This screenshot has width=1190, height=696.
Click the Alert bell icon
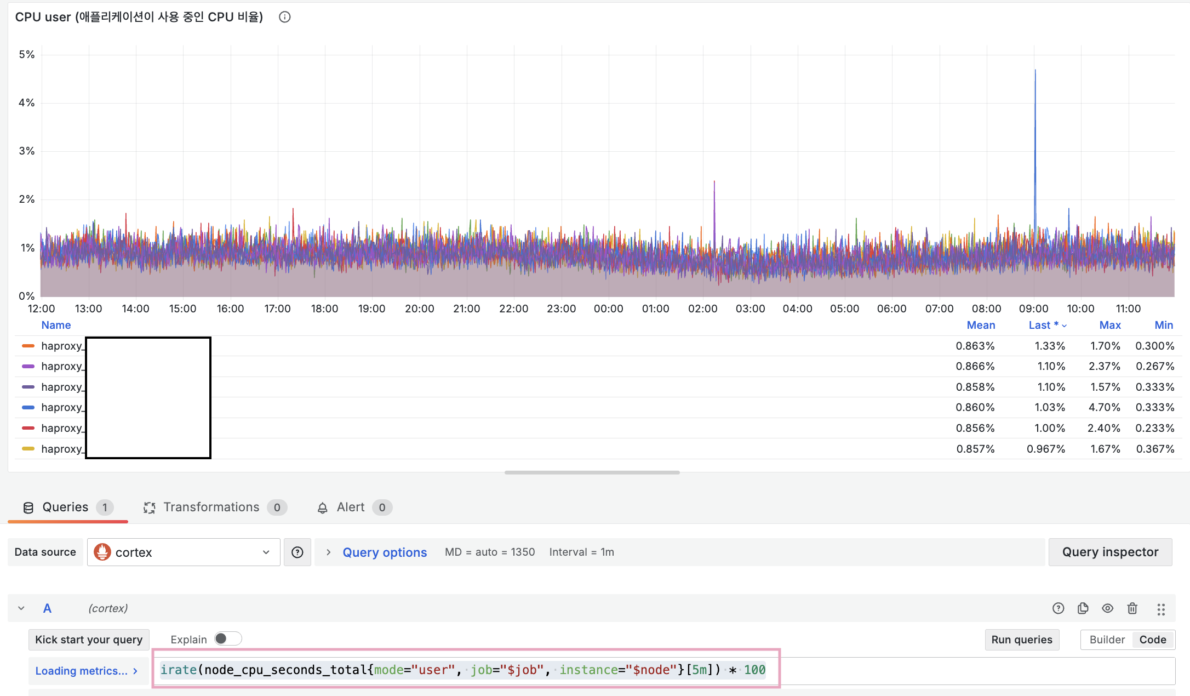coord(323,508)
